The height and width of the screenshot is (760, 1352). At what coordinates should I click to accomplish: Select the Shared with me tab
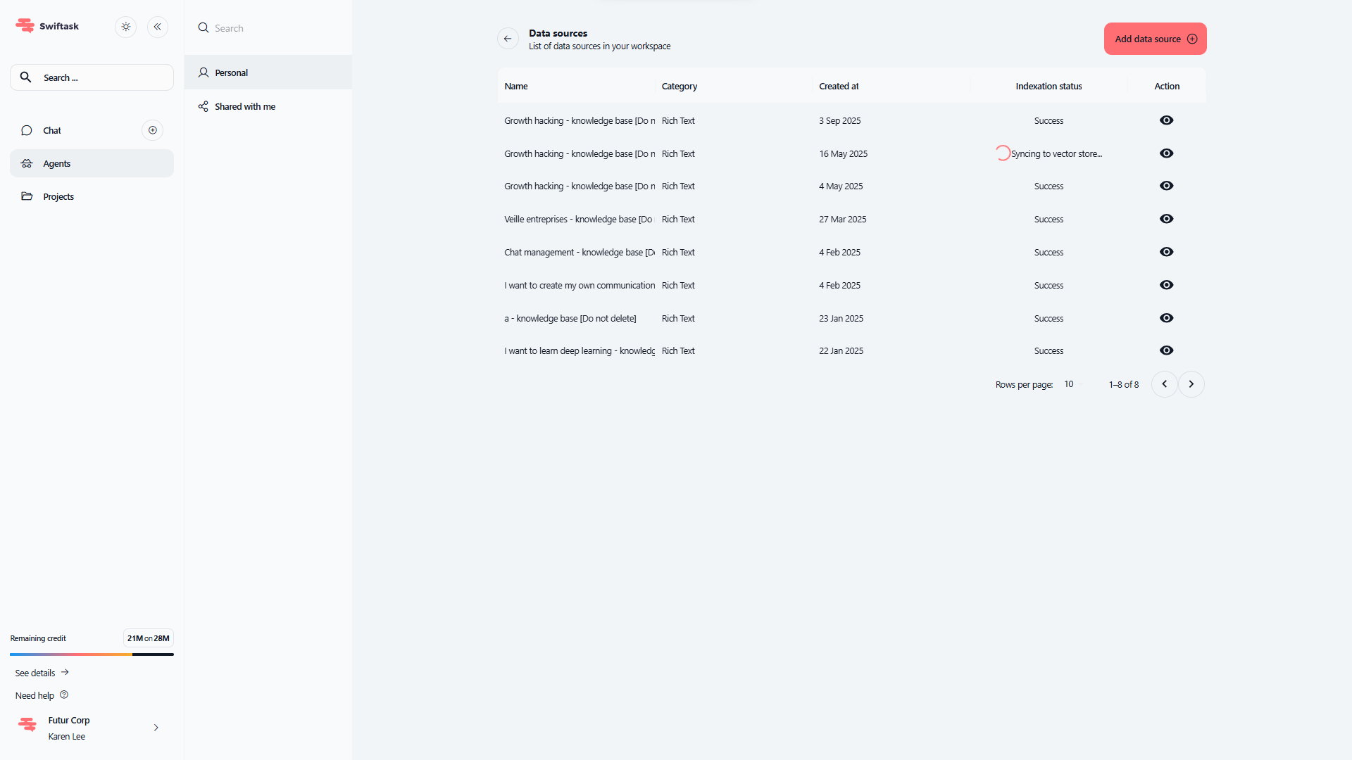pyautogui.click(x=244, y=106)
